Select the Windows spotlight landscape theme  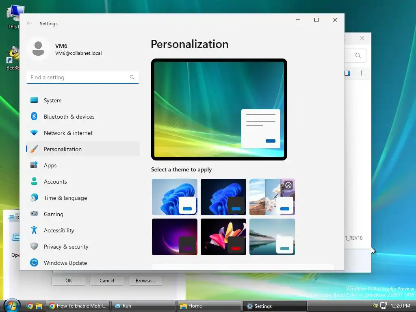click(272, 197)
